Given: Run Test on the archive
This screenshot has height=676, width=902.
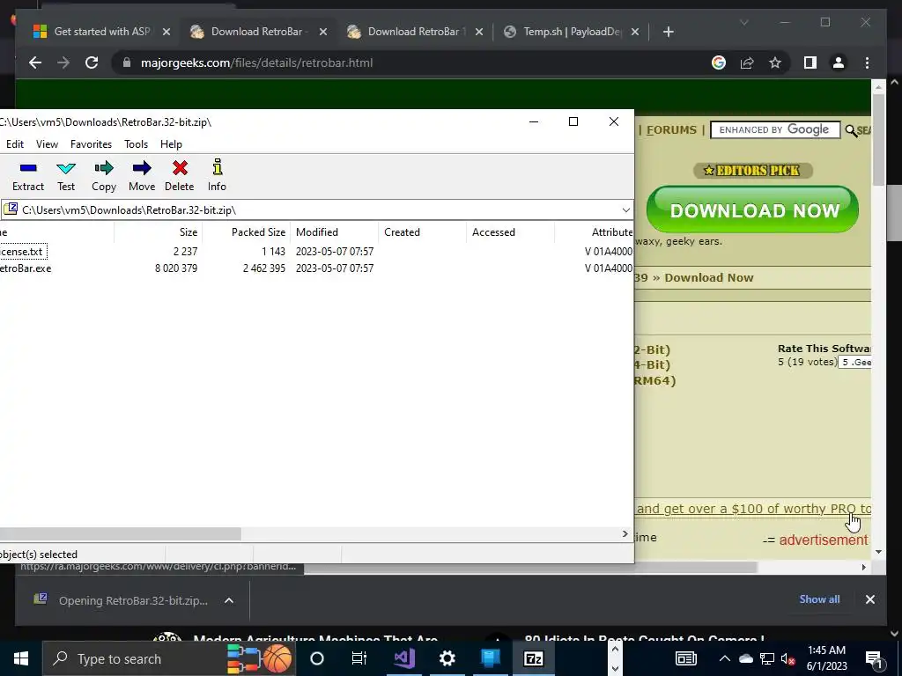Looking at the screenshot, I should click(66, 176).
